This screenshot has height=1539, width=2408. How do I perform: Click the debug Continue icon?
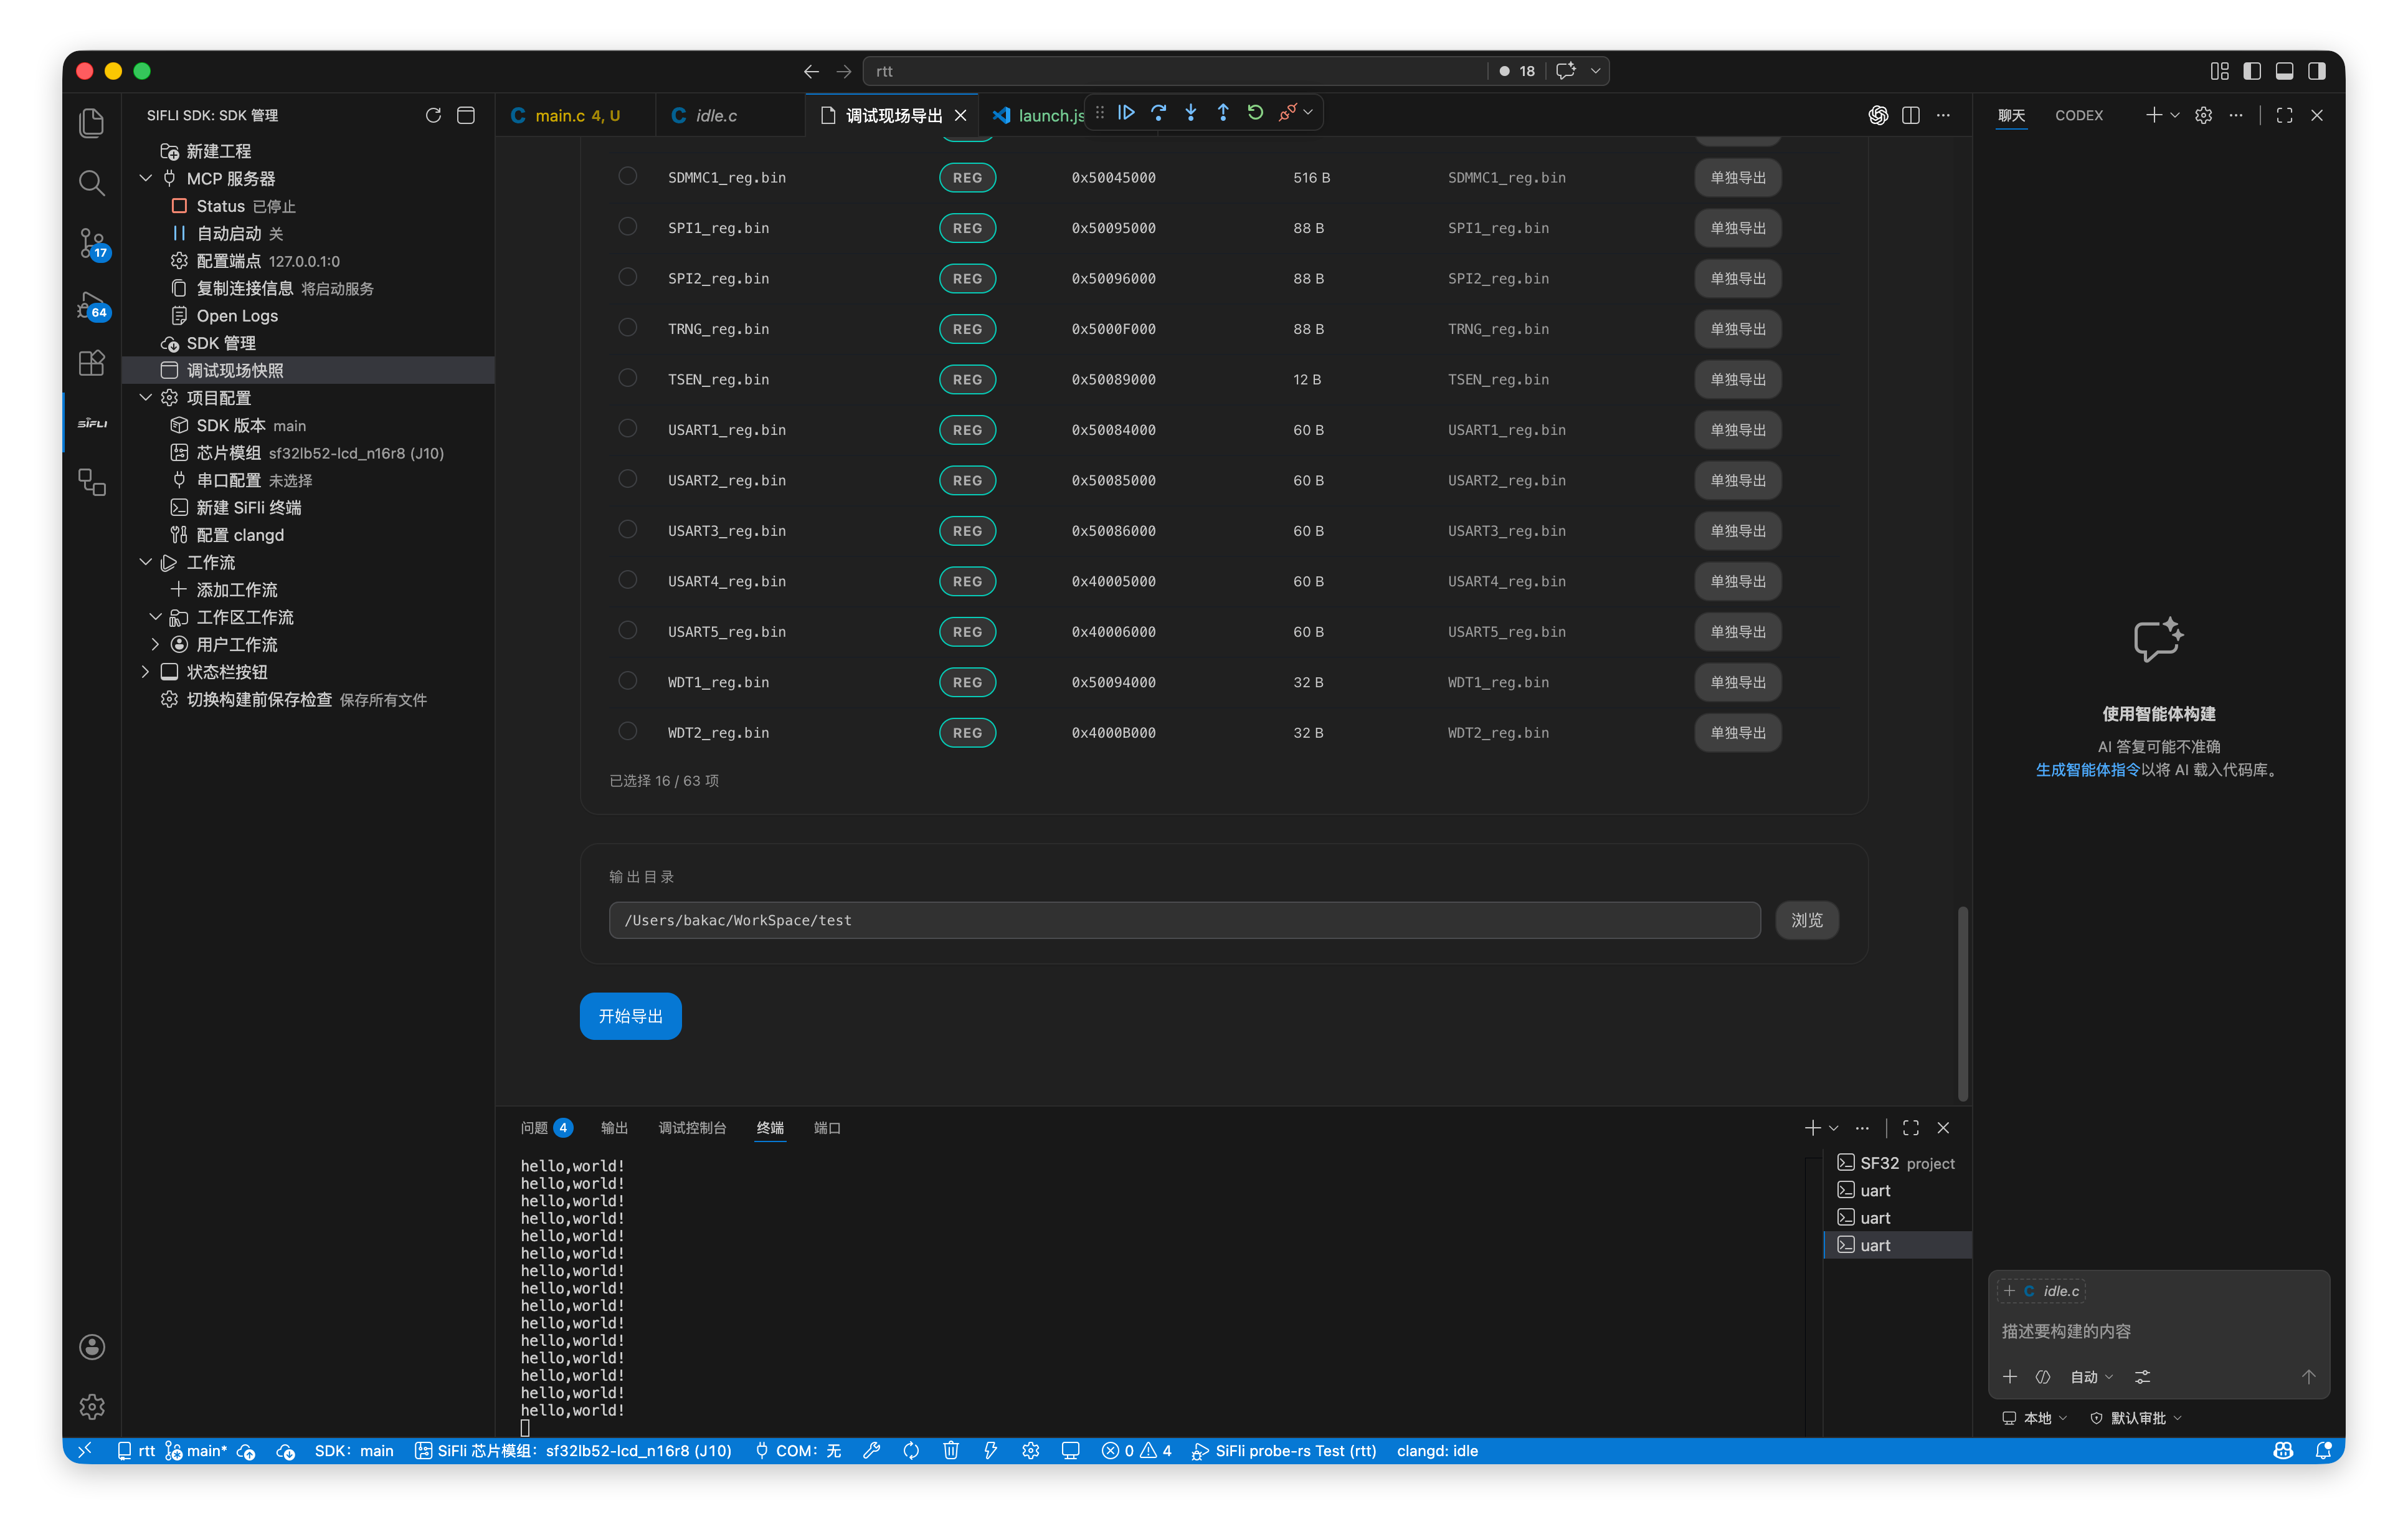pyautogui.click(x=1126, y=113)
